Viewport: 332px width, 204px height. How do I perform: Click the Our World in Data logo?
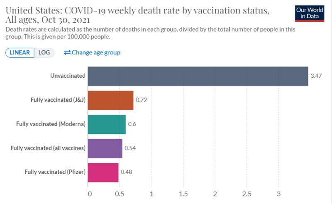309,13
